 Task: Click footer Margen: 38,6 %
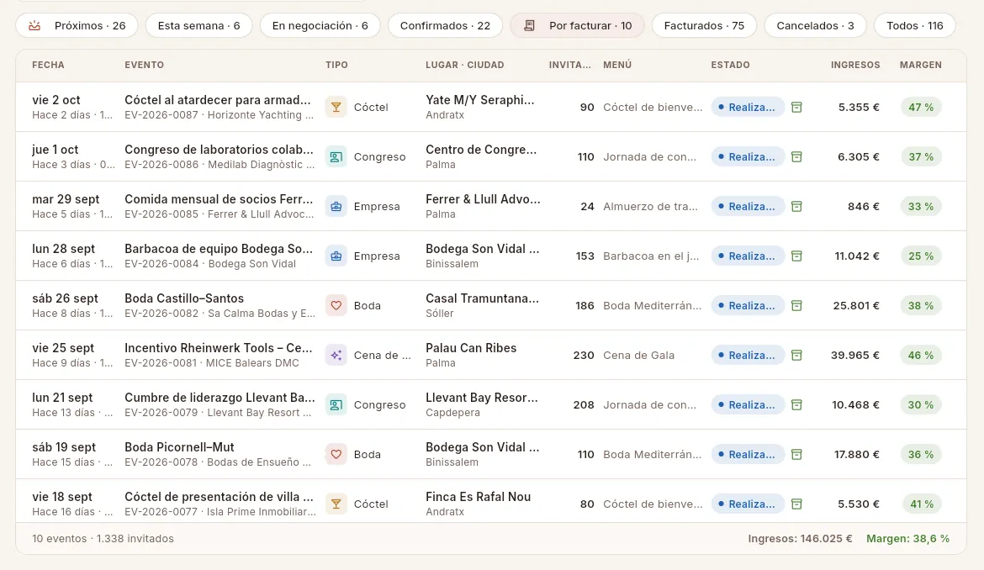pos(908,539)
